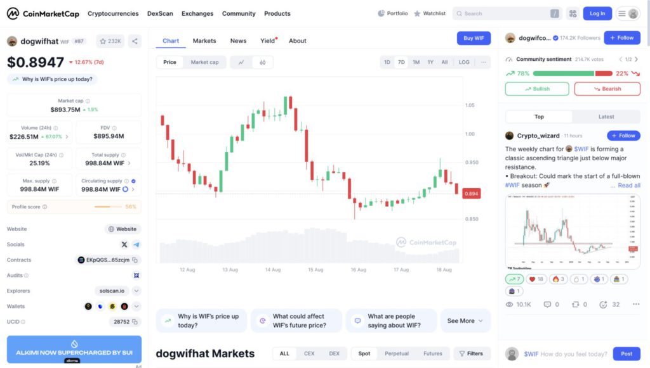Open the Exchanges menu

click(x=197, y=13)
